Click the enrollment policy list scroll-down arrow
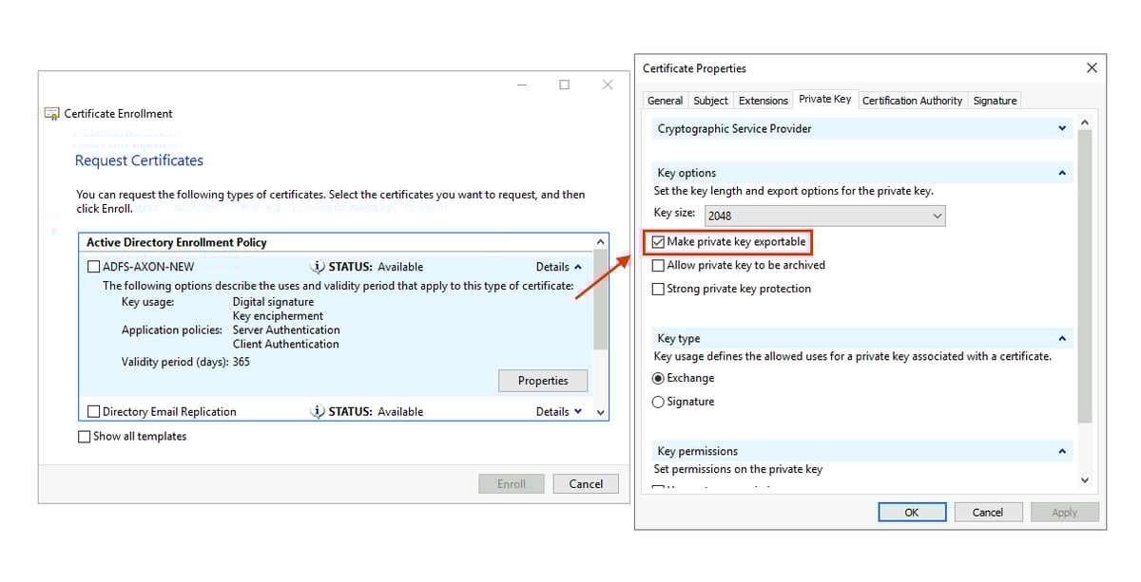1141x582 pixels. coord(600,412)
